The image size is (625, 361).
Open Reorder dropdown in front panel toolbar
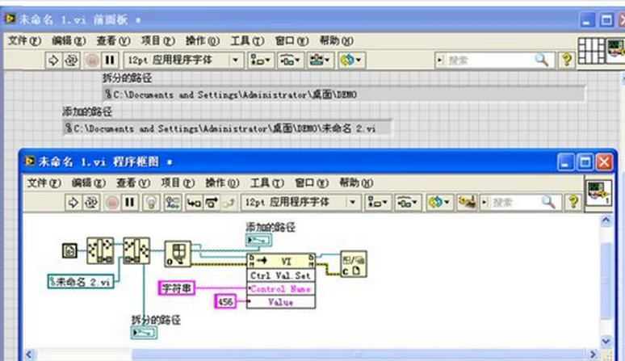(351, 61)
